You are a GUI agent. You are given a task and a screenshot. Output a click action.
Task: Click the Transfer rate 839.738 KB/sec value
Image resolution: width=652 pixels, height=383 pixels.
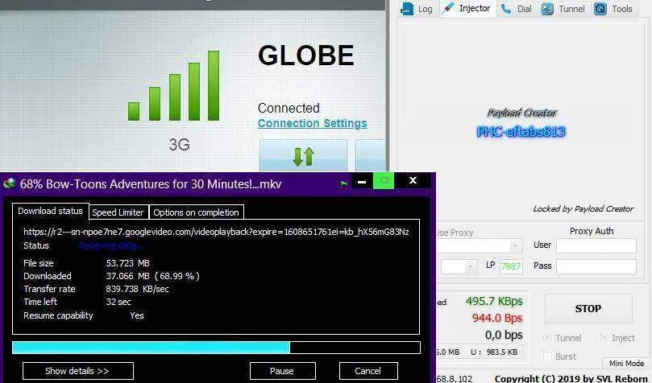coord(138,289)
